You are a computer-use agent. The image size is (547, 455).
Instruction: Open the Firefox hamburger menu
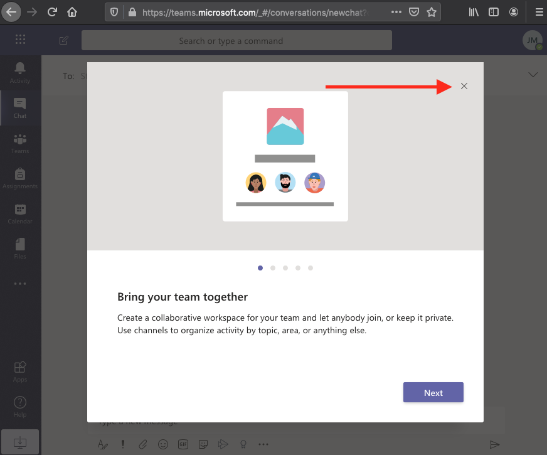click(538, 11)
